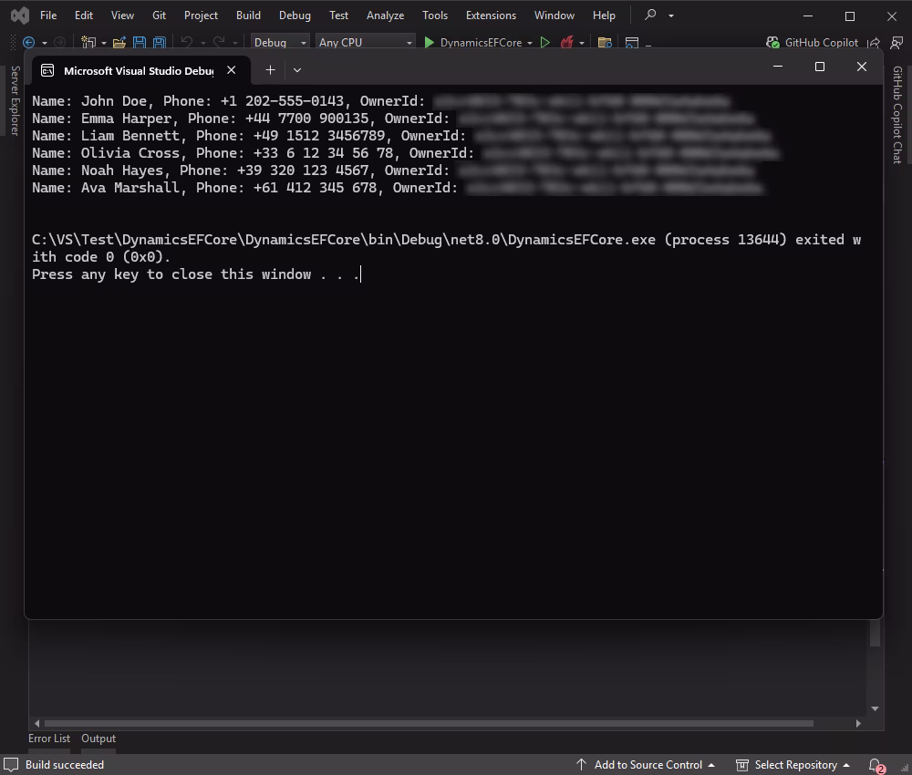
Task: Open the Extensions menu
Action: (x=491, y=15)
